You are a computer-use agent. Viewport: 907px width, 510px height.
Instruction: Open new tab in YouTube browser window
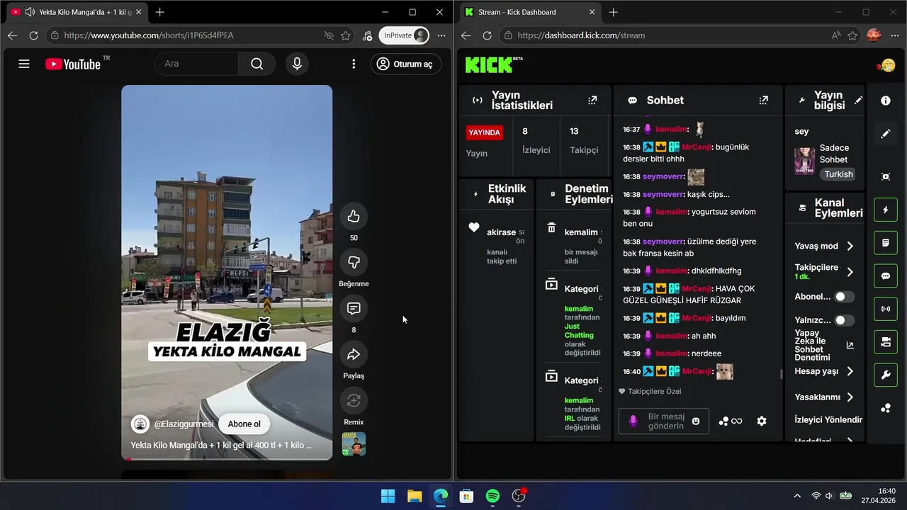click(160, 12)
